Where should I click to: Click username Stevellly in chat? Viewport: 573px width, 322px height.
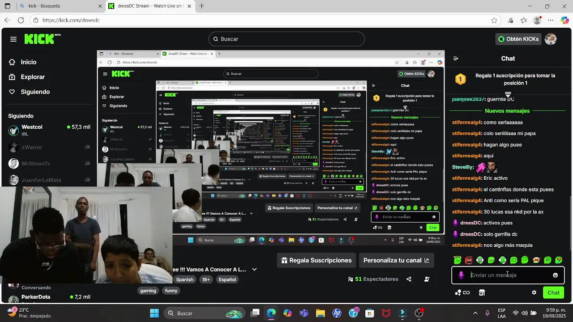click(462, 167)
